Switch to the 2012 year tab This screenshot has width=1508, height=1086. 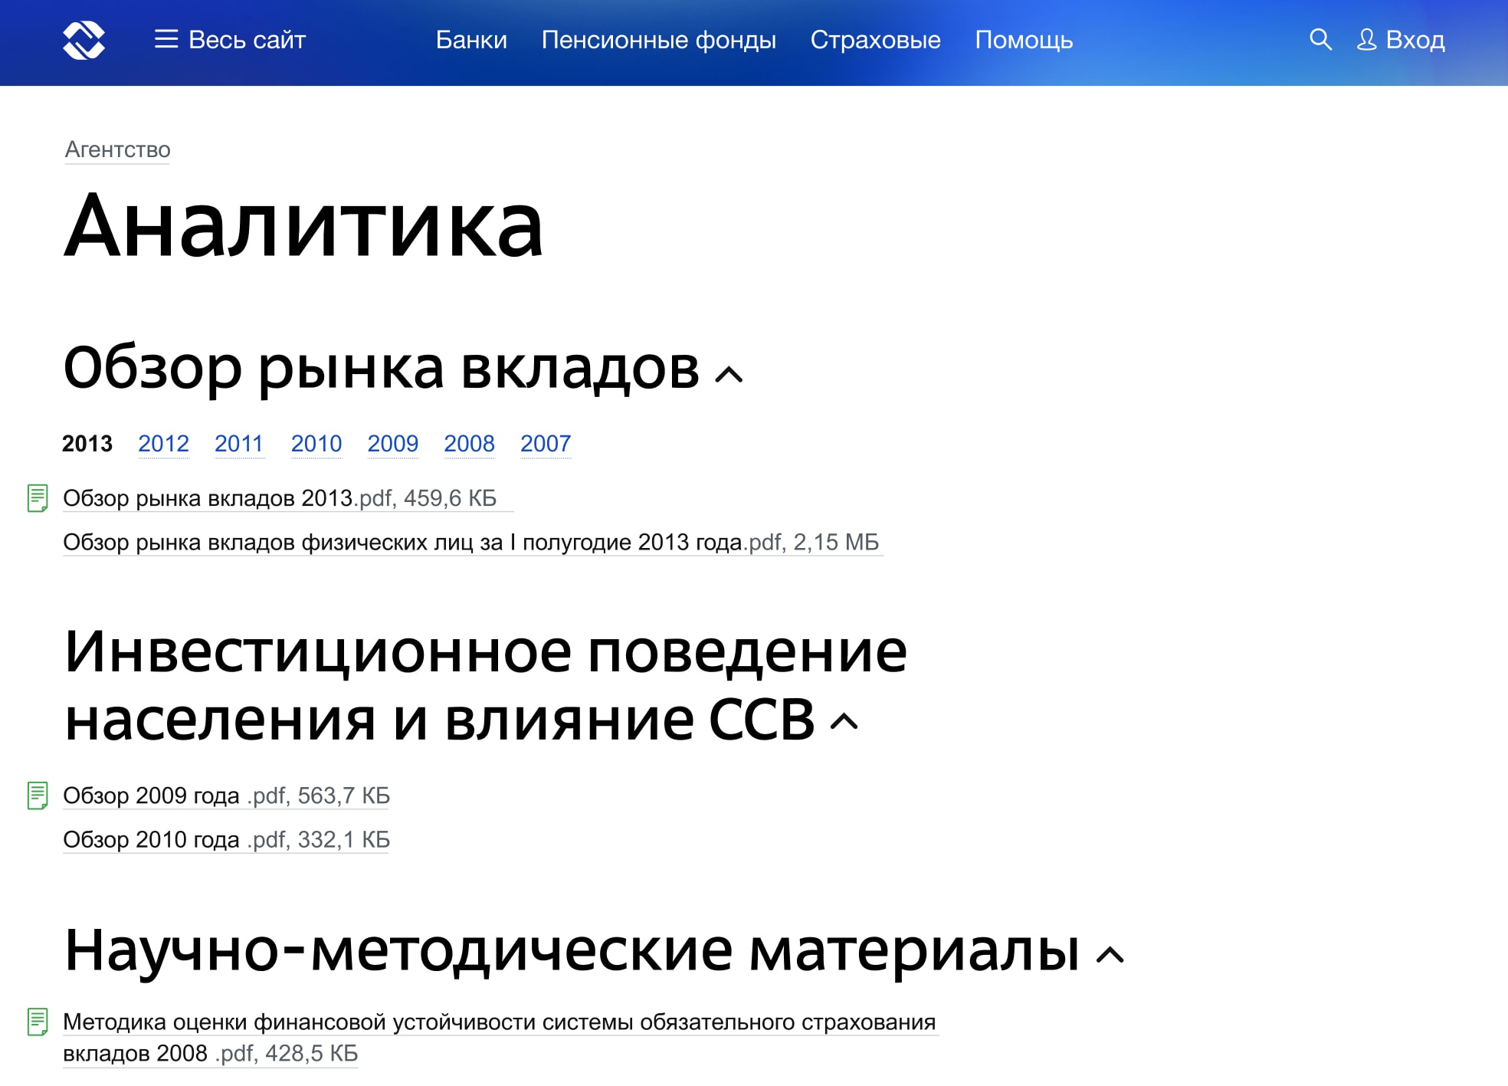(x=163, y=444)
